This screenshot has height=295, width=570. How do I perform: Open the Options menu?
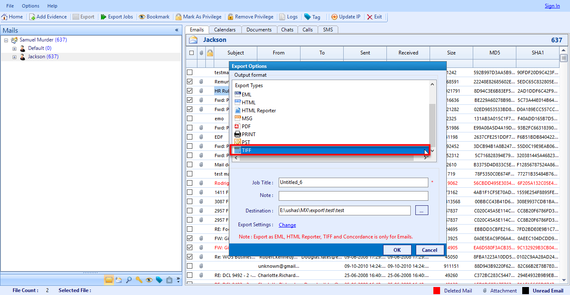point(31,6)
